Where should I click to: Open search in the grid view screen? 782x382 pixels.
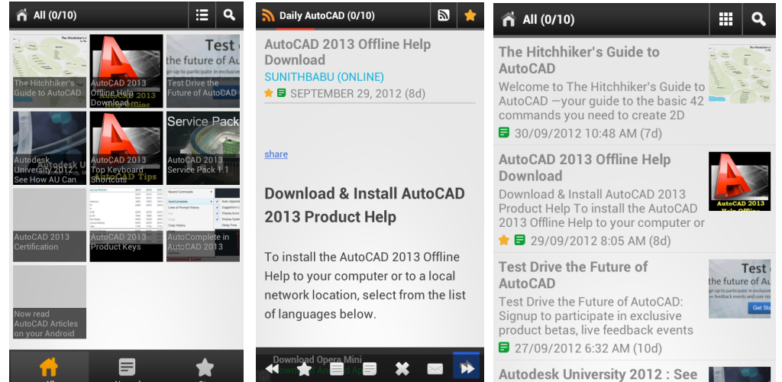(229, 15)
